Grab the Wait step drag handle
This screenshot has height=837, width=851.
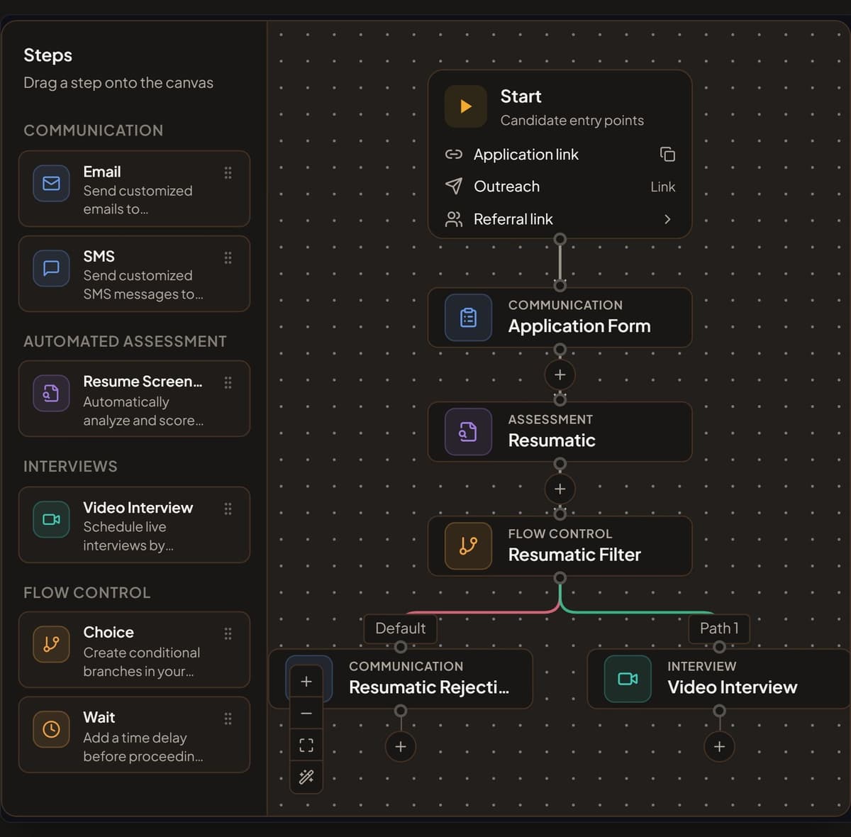pos(228,719)
